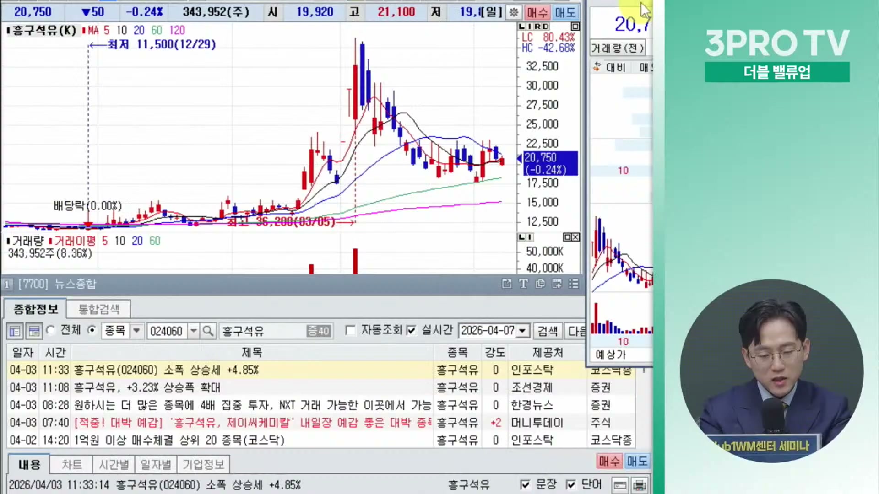Screen dimensions: 879x494
Task: Expand the stock code 024060 dropdown
Action: 194,331
